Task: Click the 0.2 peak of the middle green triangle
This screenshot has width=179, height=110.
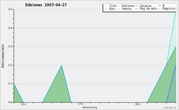Action: (61, 65)
